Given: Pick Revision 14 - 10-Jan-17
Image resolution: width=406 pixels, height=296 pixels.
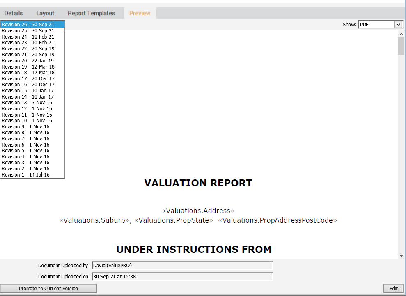Looking at the screenshot, I should click(32, 97).
